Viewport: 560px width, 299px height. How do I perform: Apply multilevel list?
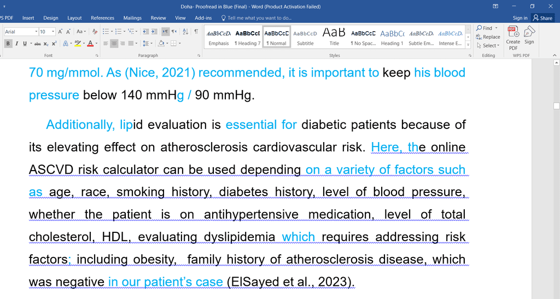click(x=131, y=32)
